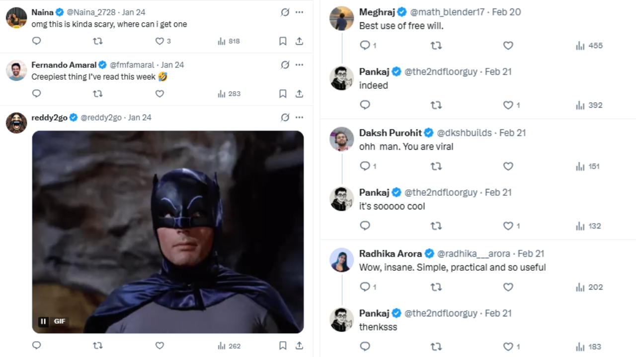Open Grok icon on Naina's tweet
The height and width of the screenshot is (357, 636).
285,12
